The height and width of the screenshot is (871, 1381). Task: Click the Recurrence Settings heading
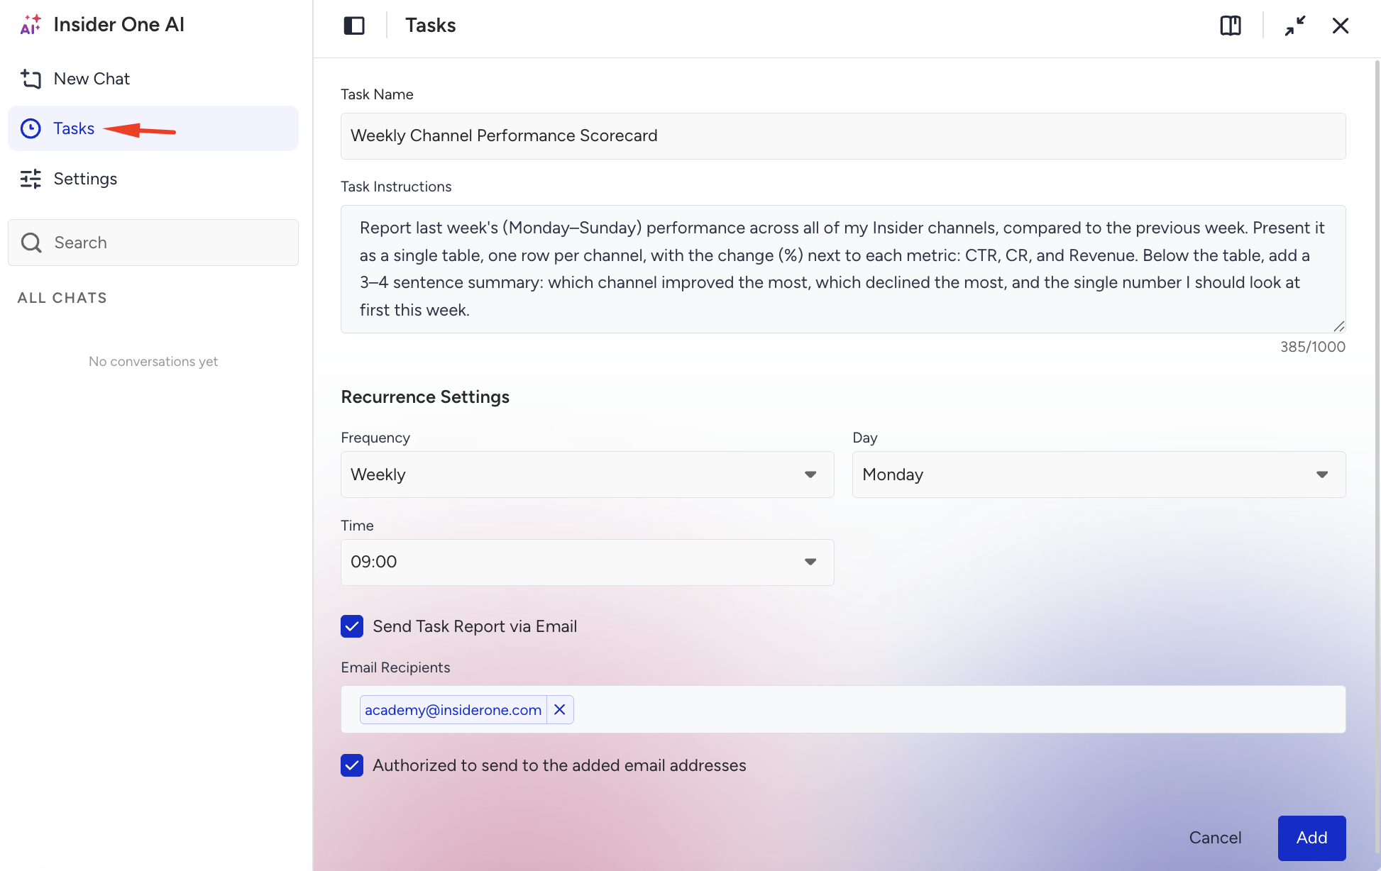pos(425,396)
